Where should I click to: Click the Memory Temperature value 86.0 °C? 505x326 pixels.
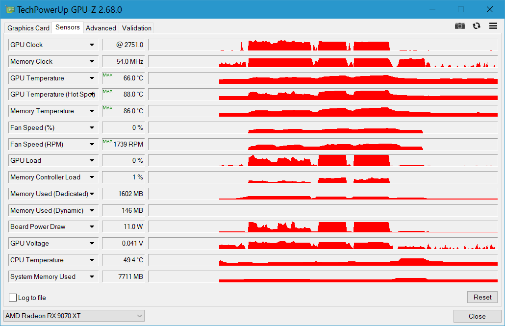coord(123,111)
